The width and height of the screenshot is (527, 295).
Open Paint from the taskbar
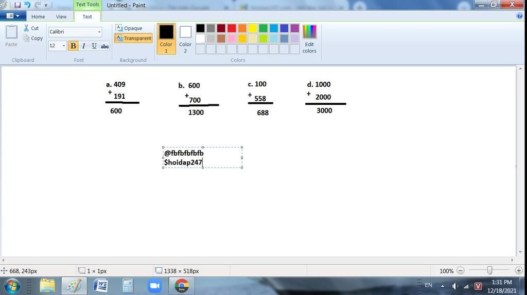(74, 286)
